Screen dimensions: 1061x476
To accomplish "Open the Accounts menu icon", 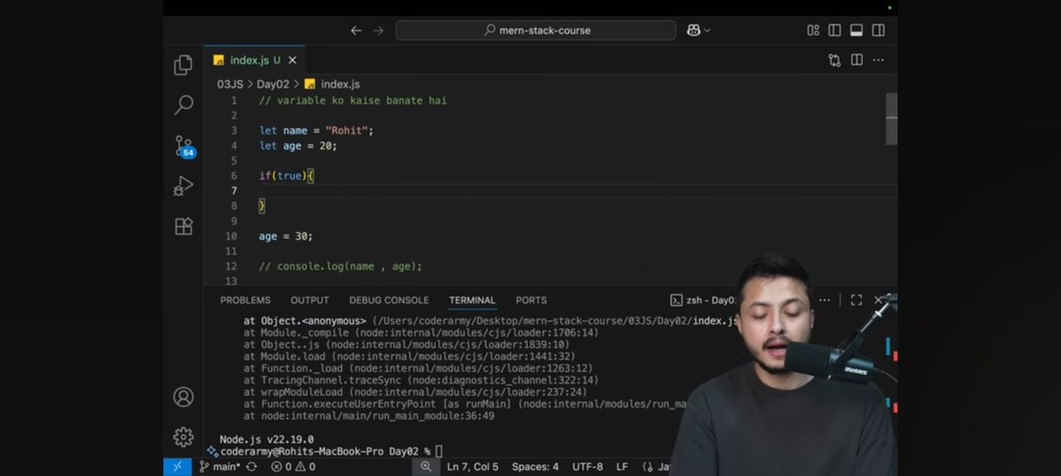I will point(183,397).
